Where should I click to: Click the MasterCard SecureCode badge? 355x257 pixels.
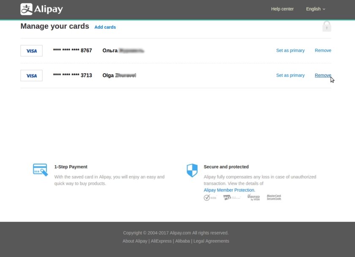tap(274, 197)
